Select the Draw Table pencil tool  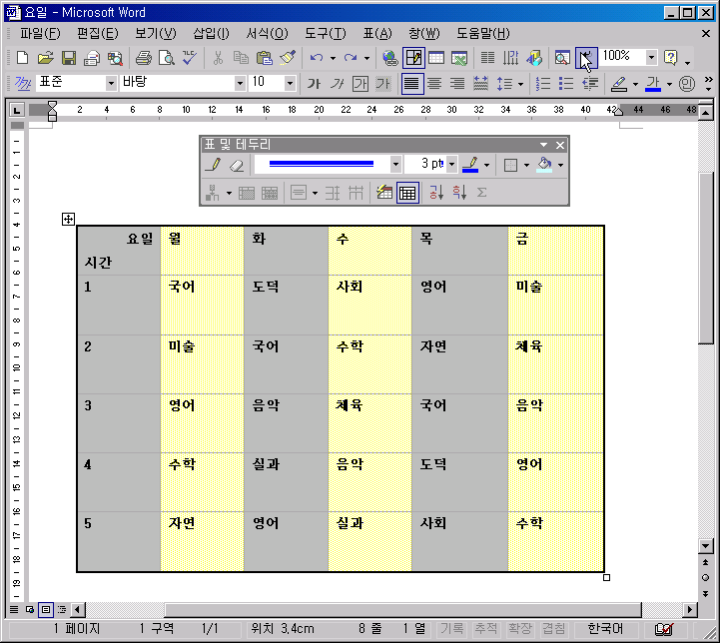pyautogui.click(x=213, y=165)
